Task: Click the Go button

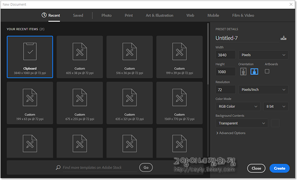Action: tap(146, 167)
